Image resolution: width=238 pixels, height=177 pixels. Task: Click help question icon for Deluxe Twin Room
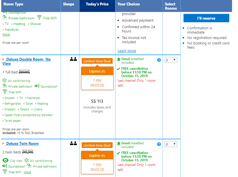[159, 144]
